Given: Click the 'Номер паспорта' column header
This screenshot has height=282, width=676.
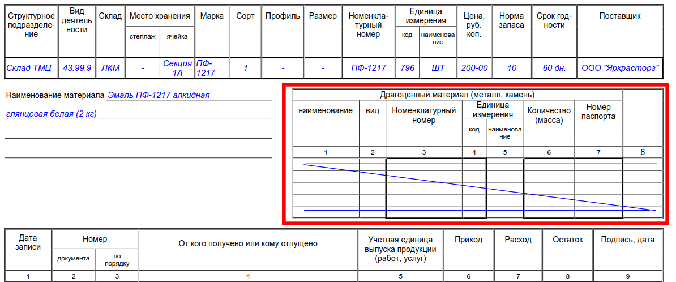Looking at the screenshot, I should tap(598, 112).
